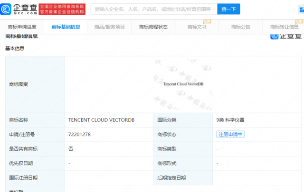Click the 9类 科学仪器 classification text
The height and width of the screenshot is (192, 304).
pyautogui.click(x=230, y=120)
